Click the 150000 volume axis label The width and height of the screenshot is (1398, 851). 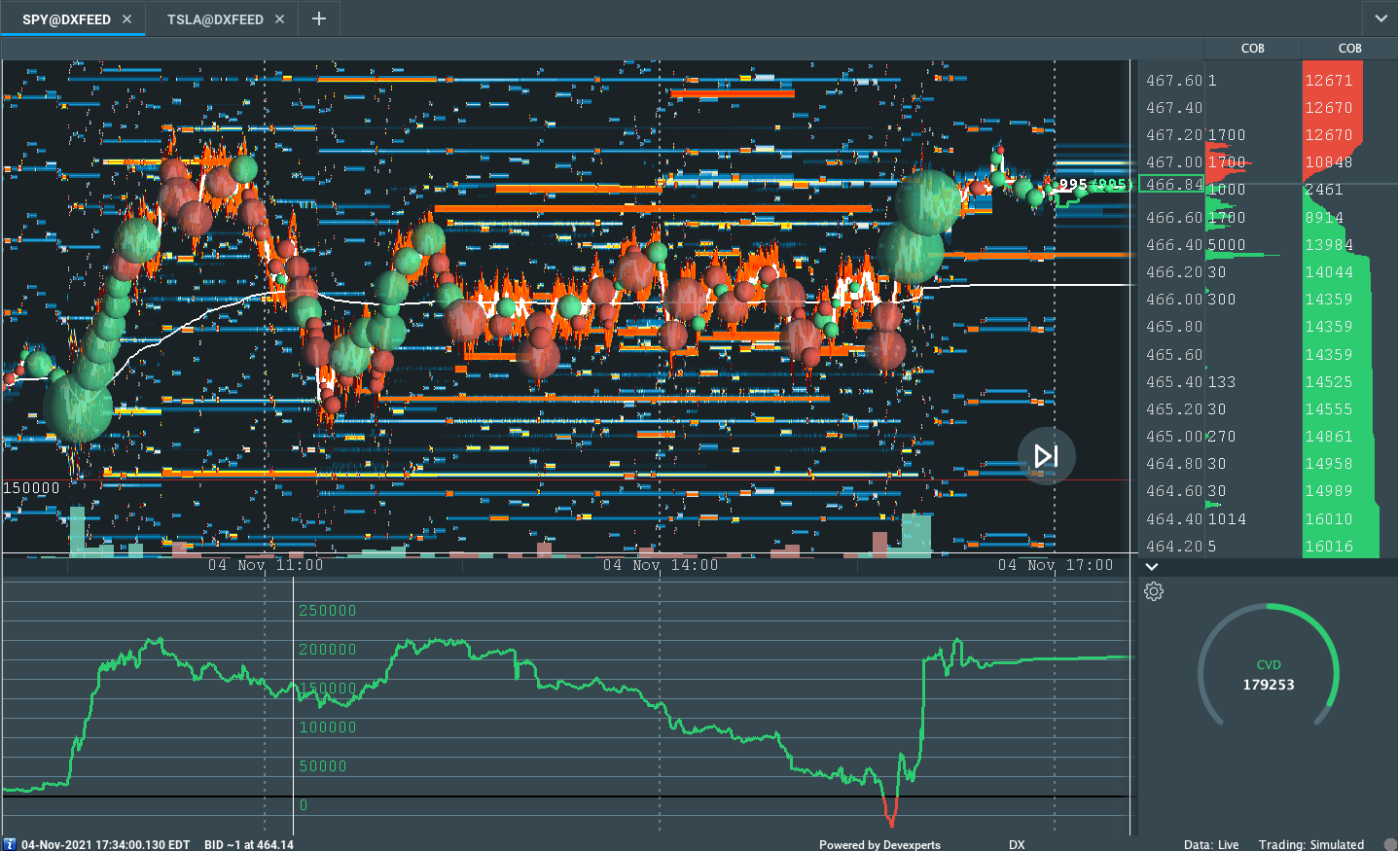point(31,488)
